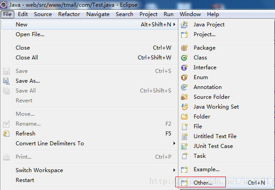Create a new Source Folder
275x190 pixels.
click(x=226, y=97)
